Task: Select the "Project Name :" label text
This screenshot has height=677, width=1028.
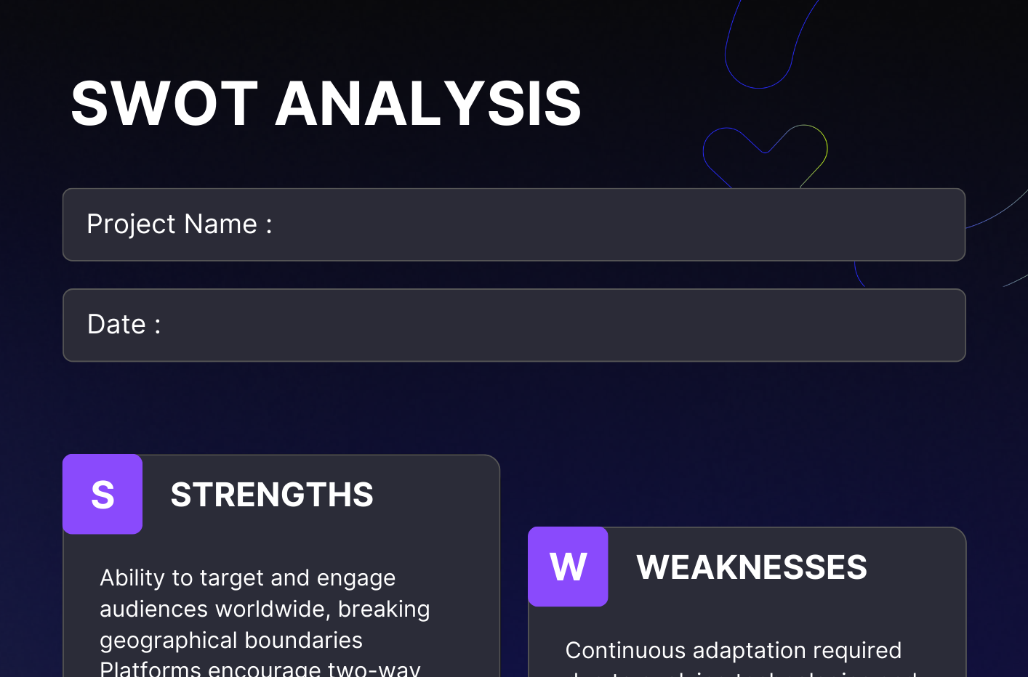Action: (179, 224)
